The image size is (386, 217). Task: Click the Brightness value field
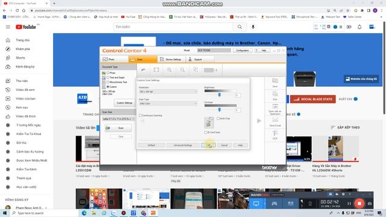[238, 95]
